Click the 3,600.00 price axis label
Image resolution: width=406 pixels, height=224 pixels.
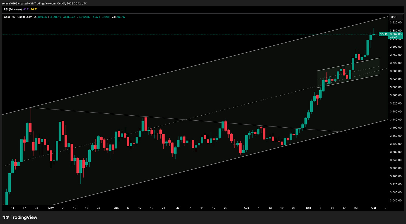(396, 87)
